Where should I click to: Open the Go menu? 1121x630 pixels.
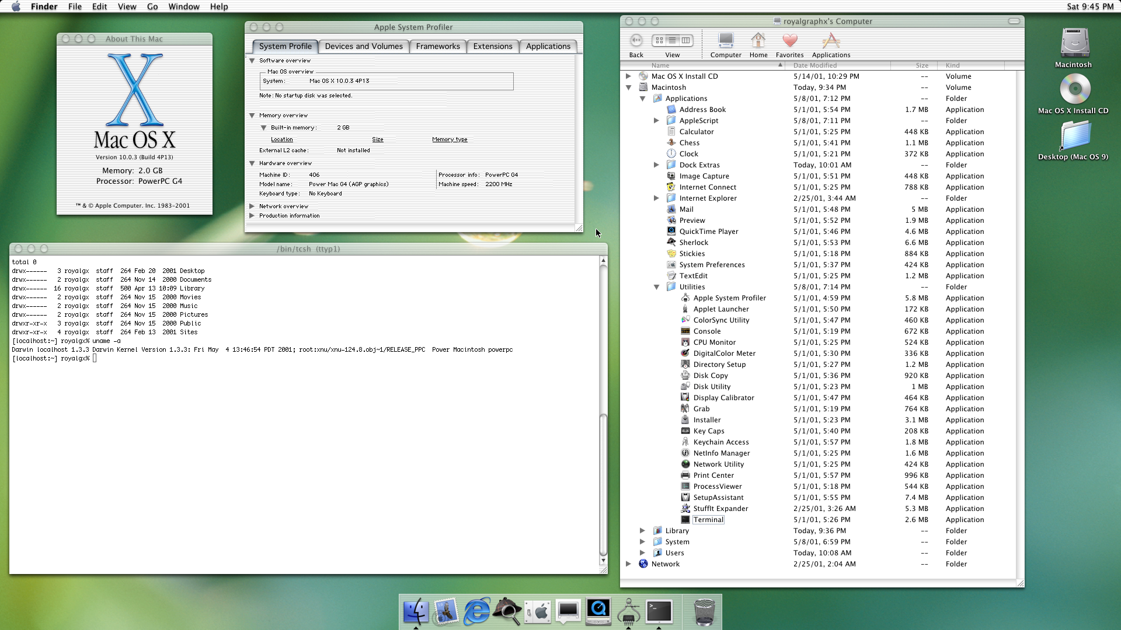[x=152, y=6]
